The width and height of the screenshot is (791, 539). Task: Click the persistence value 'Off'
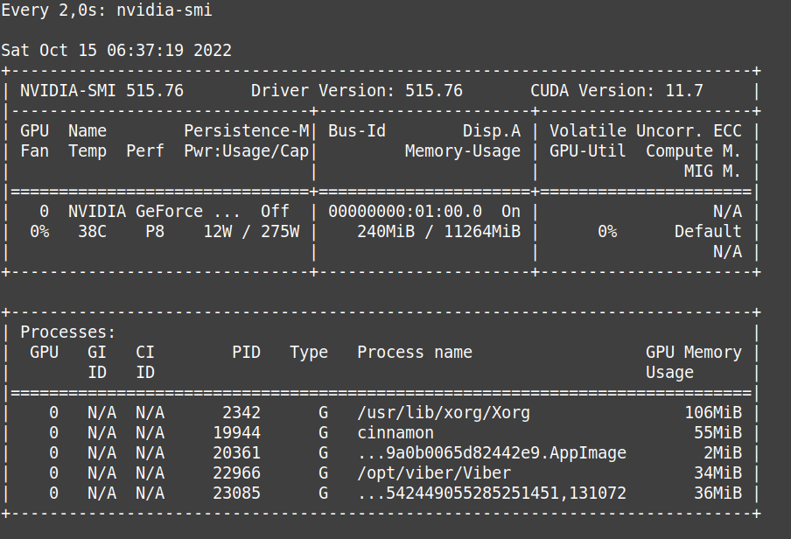coord(275,212)
